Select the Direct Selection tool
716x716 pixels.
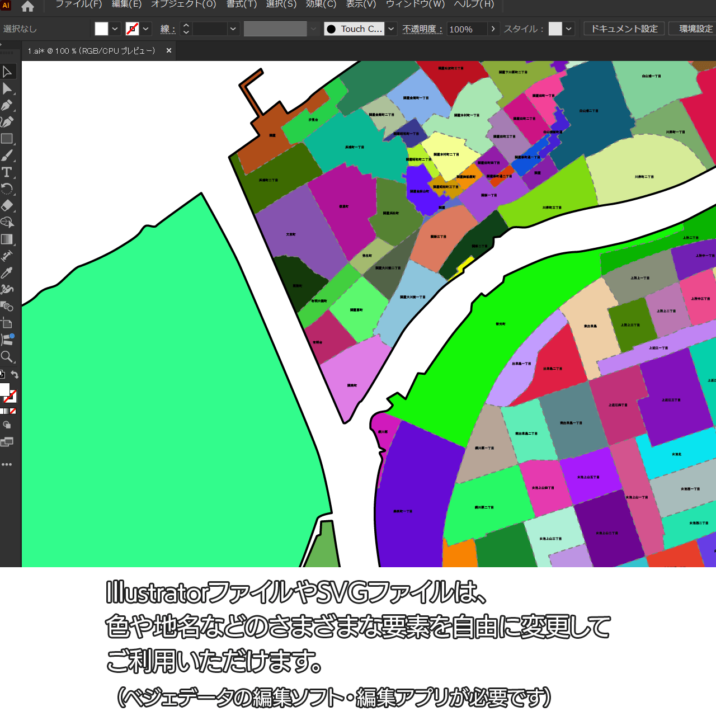pos(7,88)
